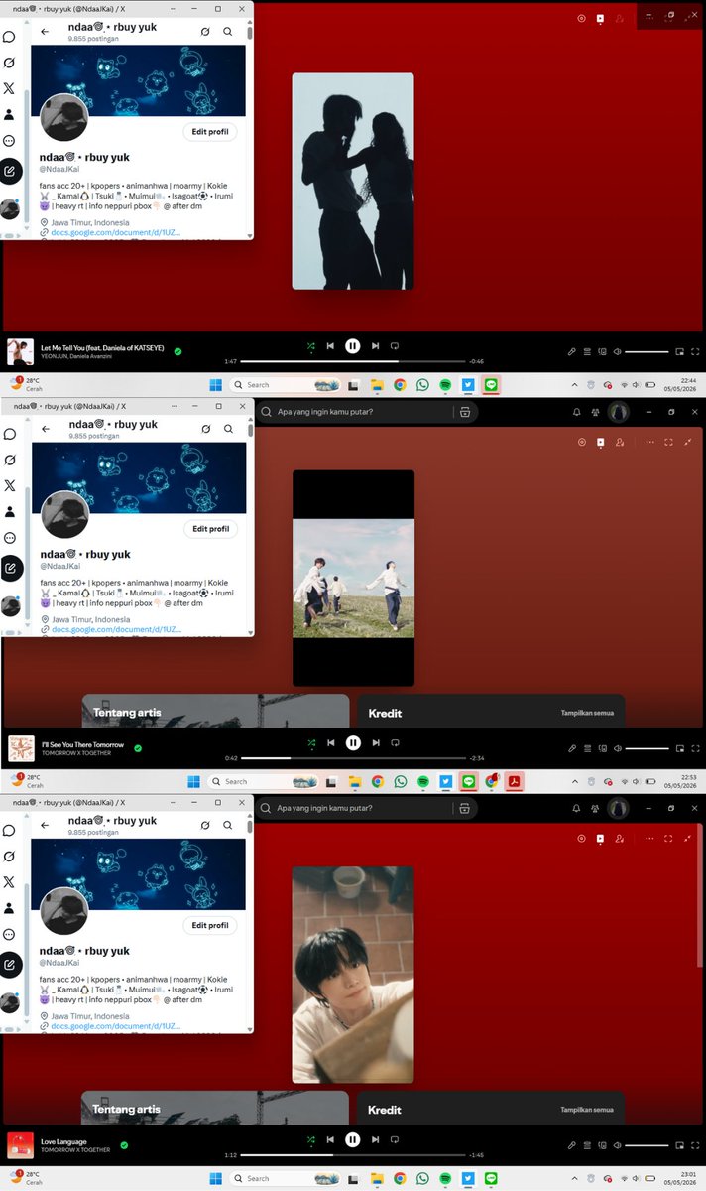Open Let Me Tell You album art thumbnail
Image resolution: width=706 pixels, height=1191 pixels.
coord(20,351)
